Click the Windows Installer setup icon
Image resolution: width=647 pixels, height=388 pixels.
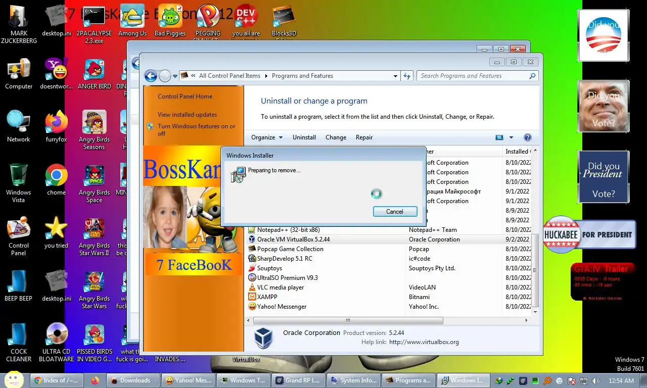click(237, 174)
